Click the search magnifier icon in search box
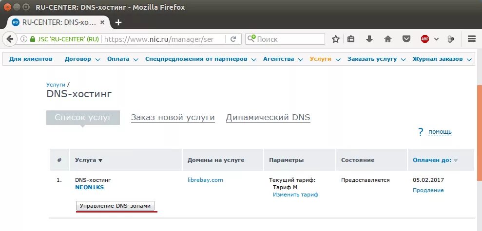The image size is (482, 231). click(x=251, y=38)
